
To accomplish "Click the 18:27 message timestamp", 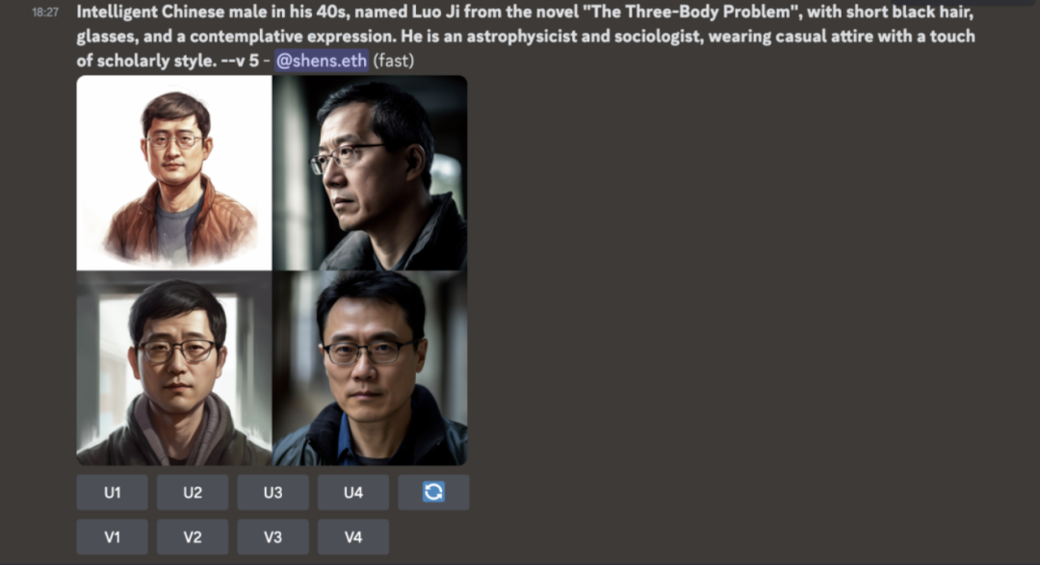I will click(x=45, y=13).
